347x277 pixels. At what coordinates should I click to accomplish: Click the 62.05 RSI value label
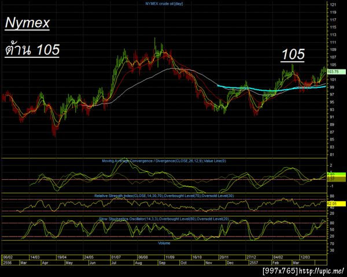[337, 204]
